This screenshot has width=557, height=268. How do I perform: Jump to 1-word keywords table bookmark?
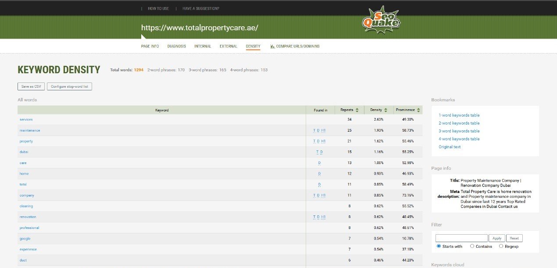click(459, 115)
